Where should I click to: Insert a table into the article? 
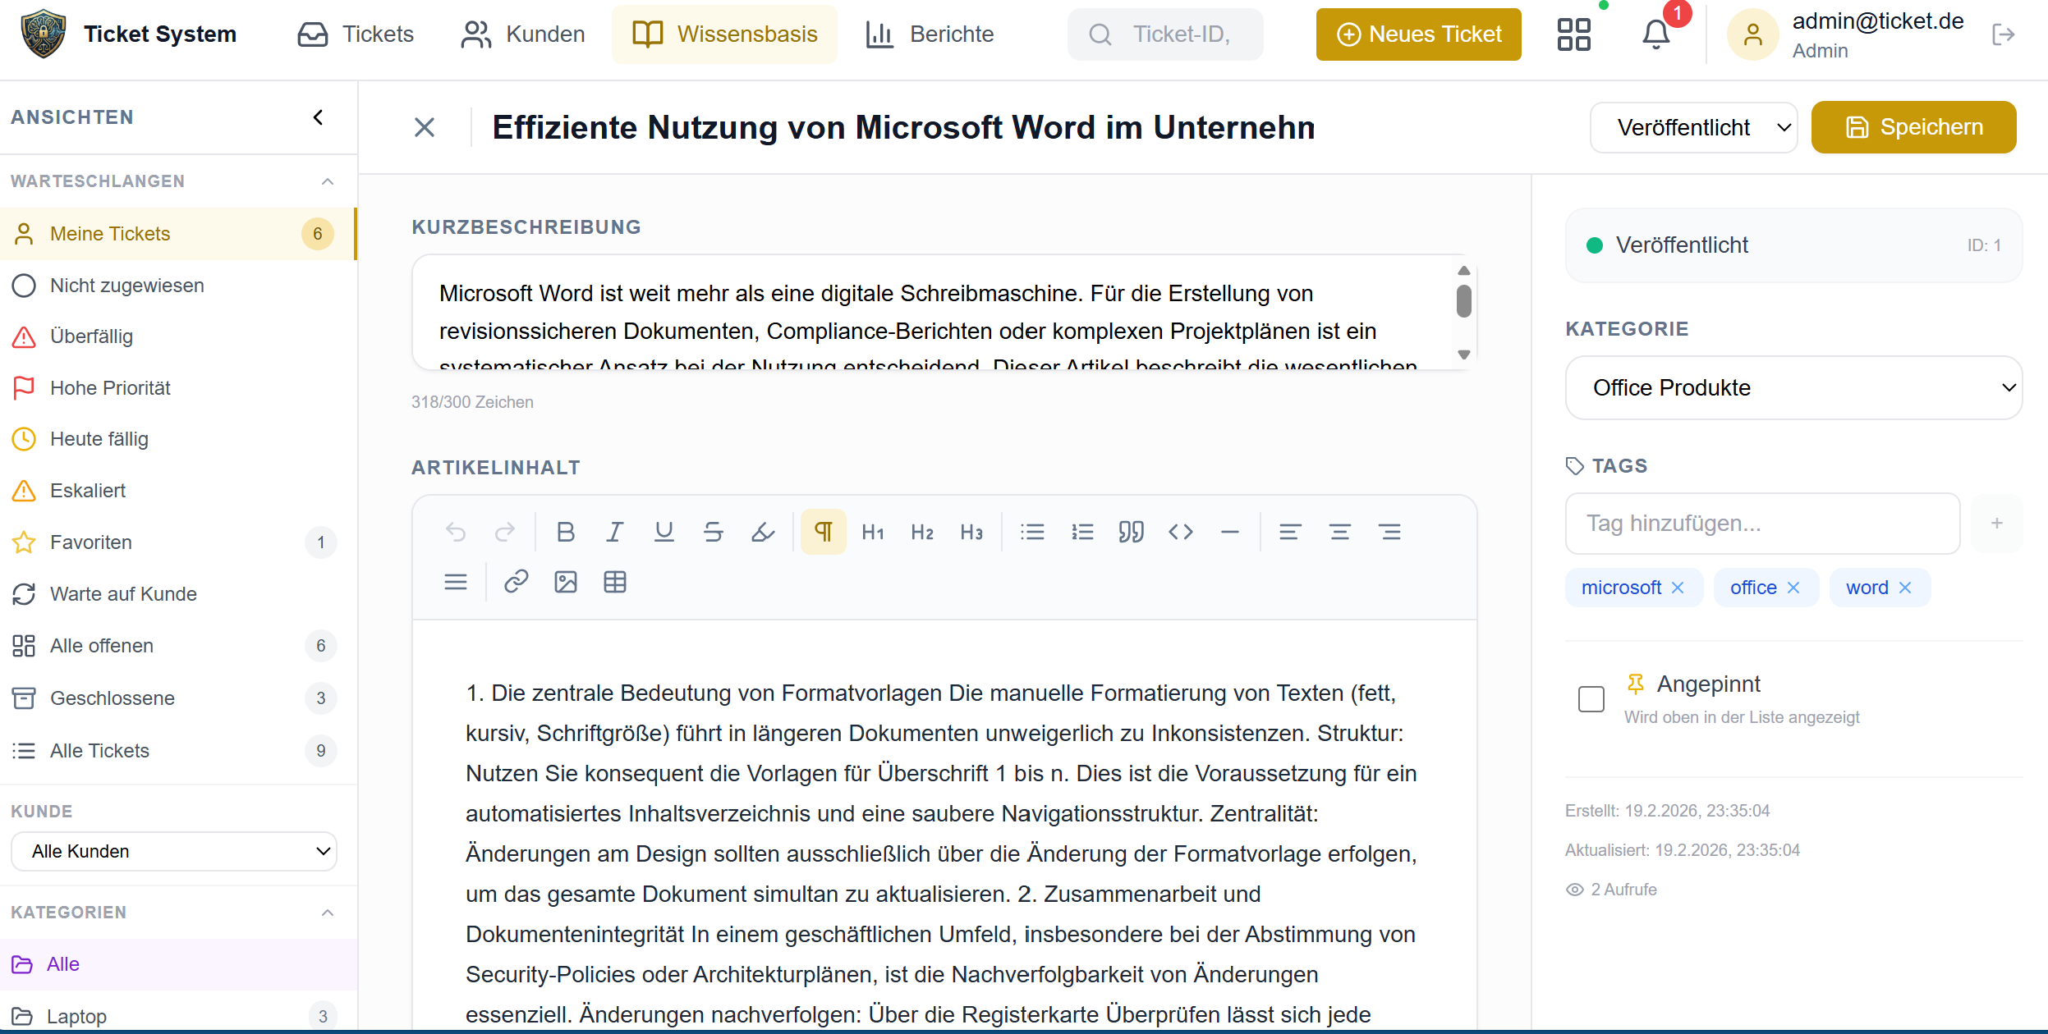coord(615,582)
